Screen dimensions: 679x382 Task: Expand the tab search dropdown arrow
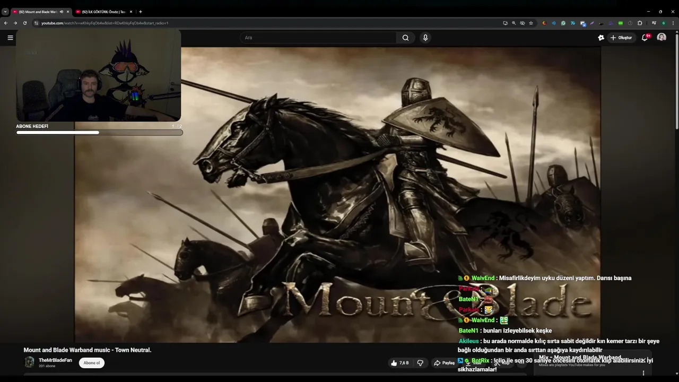pyautogui.click(x=5, y=12)
